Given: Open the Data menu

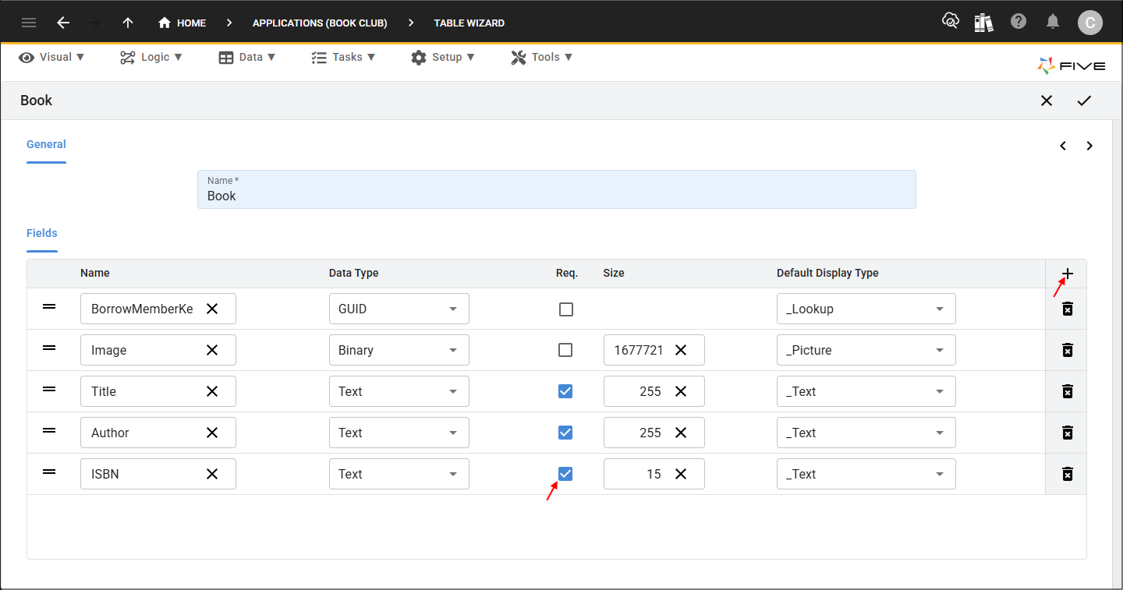Looking at the screenshot, I should (247, 57).
